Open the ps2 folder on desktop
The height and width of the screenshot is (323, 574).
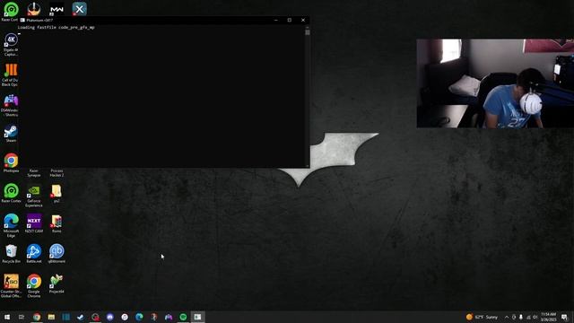pos(57,194)
